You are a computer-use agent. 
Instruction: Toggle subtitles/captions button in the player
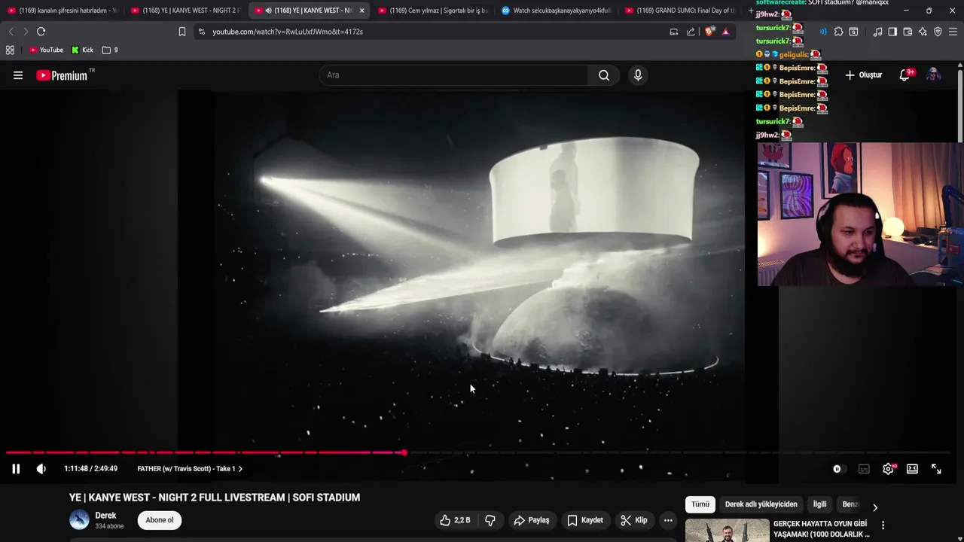(x=864, y=469)
